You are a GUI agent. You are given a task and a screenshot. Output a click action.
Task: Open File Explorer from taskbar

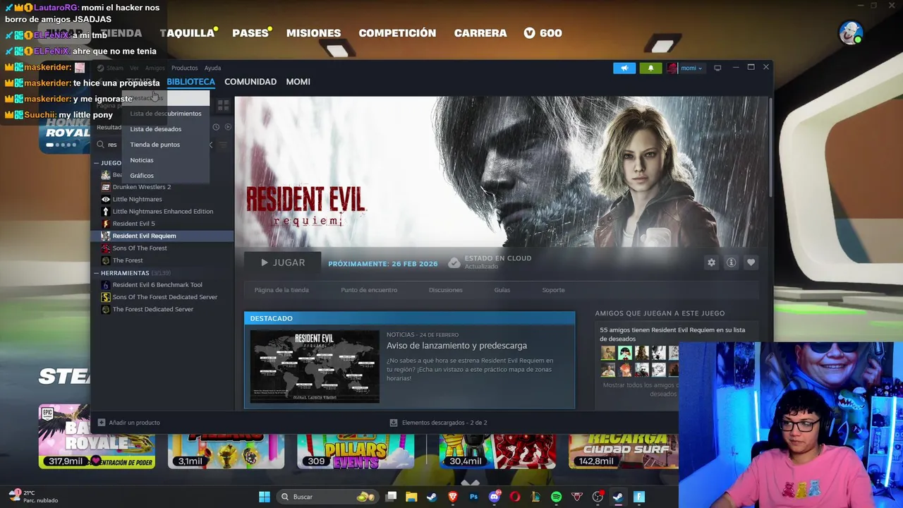411,497
